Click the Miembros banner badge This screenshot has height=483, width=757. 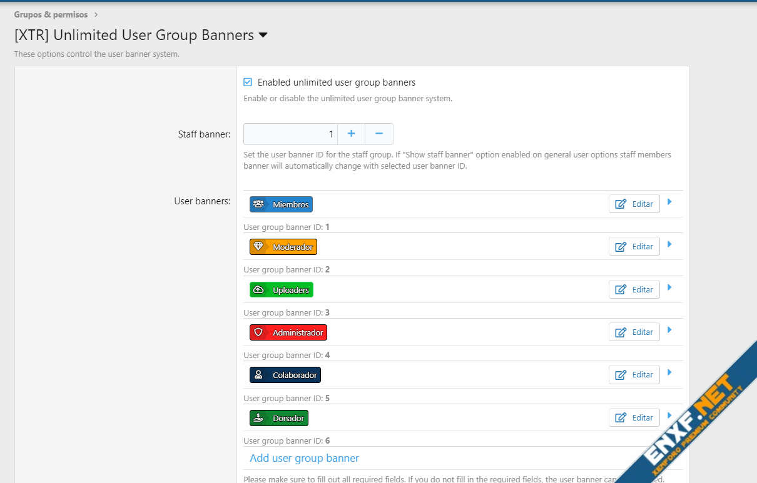(281, 204)
